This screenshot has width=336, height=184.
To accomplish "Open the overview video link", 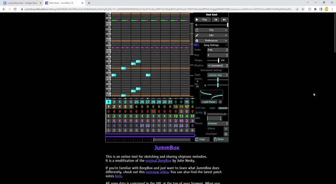I will (x=157, y=172).
